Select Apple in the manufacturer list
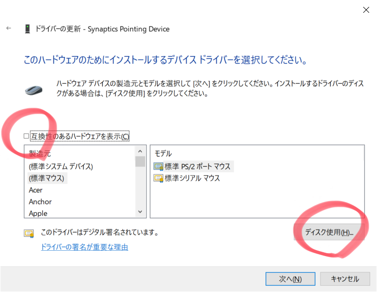 tap(38, 213)
